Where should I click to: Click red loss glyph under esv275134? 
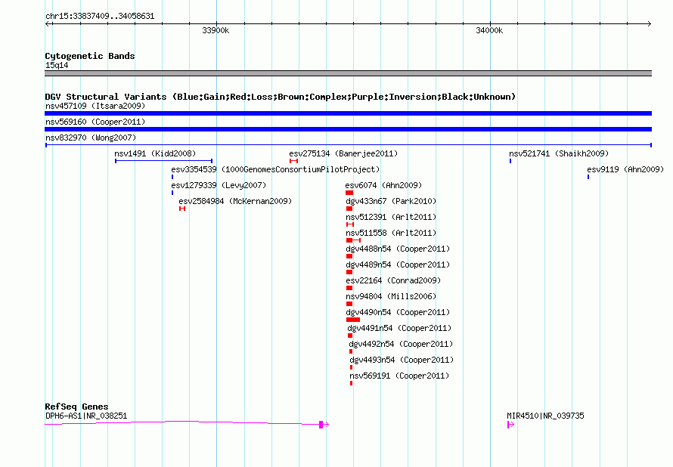(293, 161)
